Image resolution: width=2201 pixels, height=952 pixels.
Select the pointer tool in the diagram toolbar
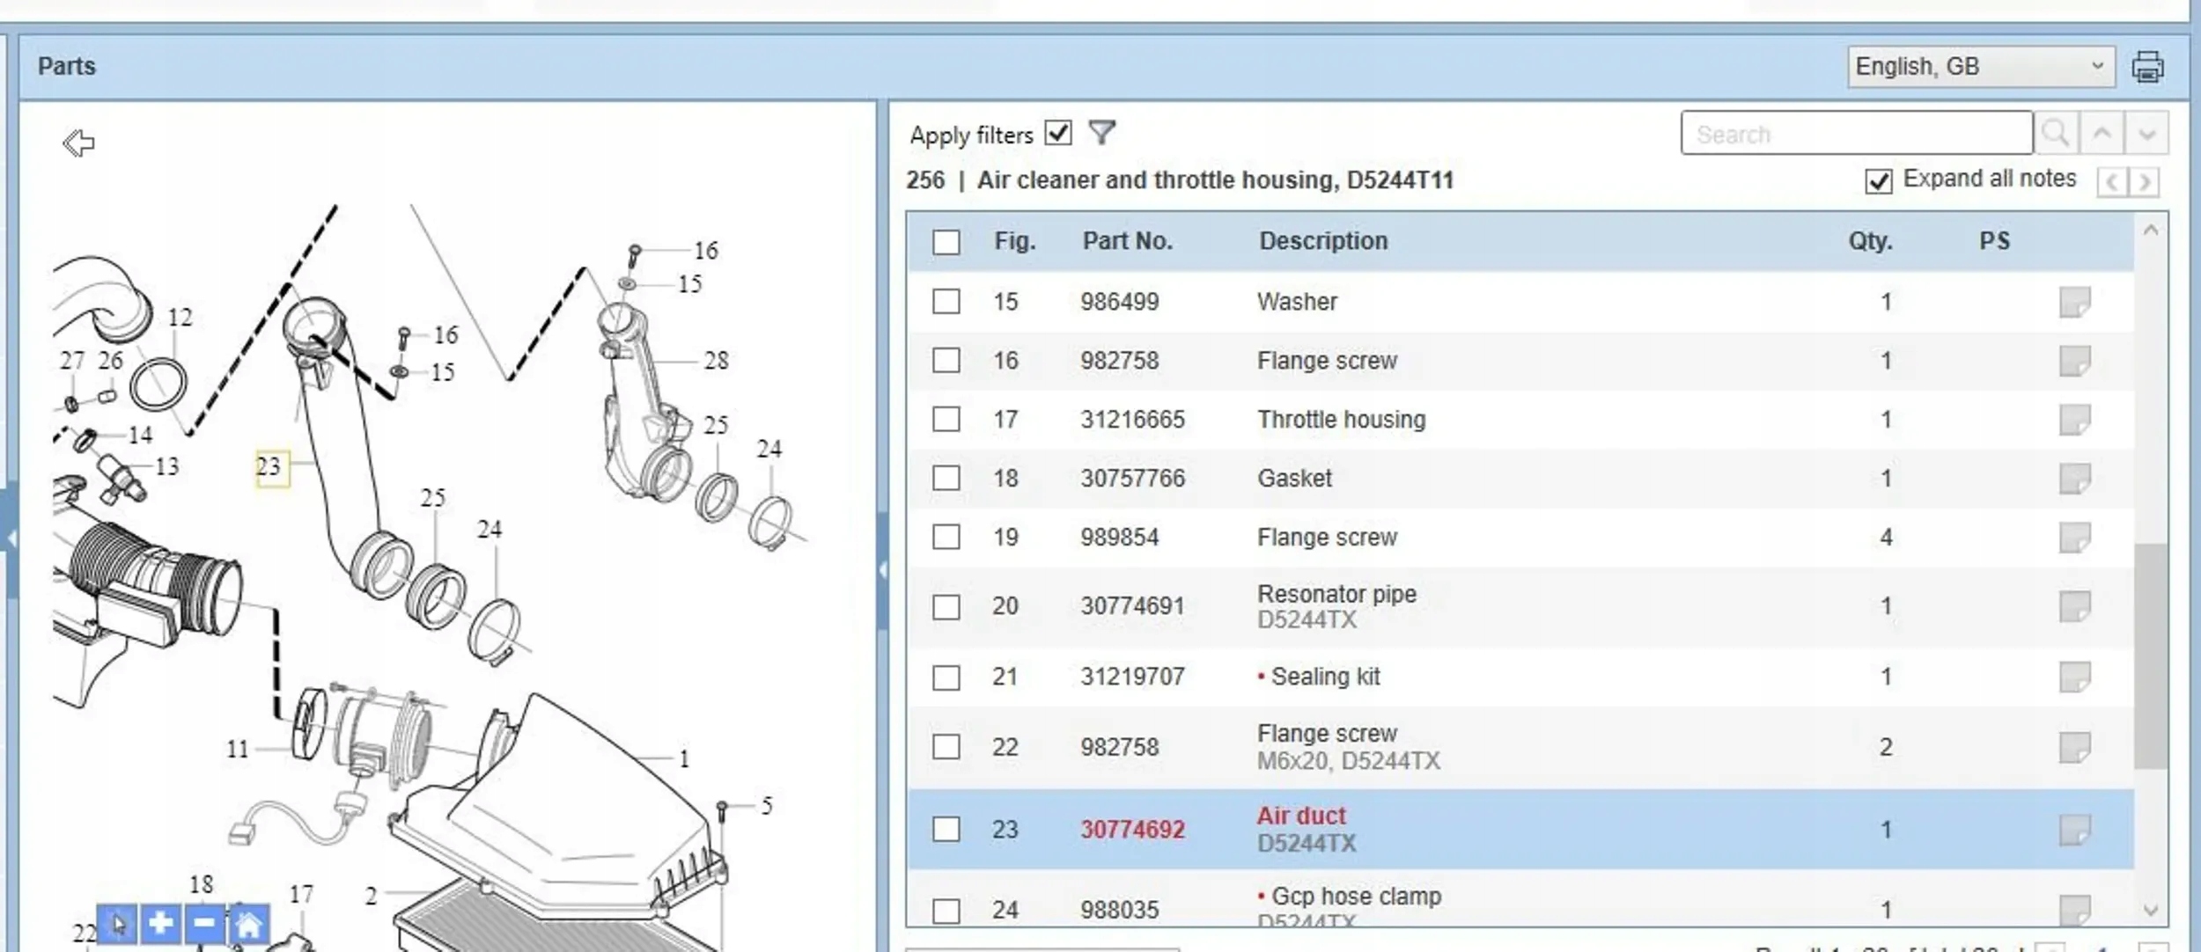point(118,924)
